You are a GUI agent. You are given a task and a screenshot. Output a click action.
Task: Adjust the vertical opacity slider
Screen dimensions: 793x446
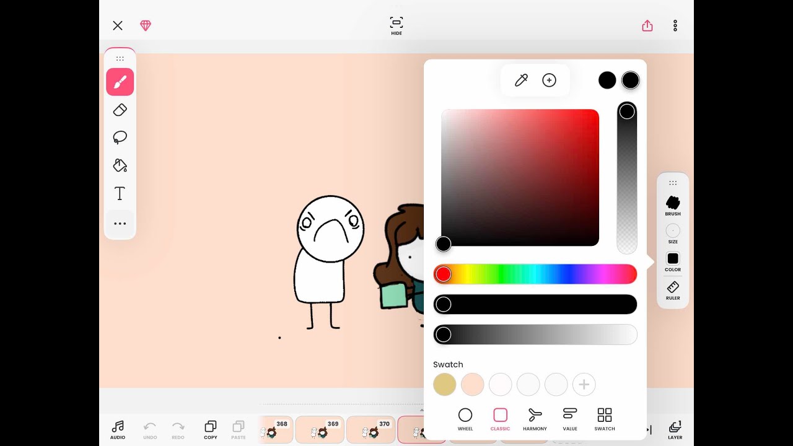[627, 178]
